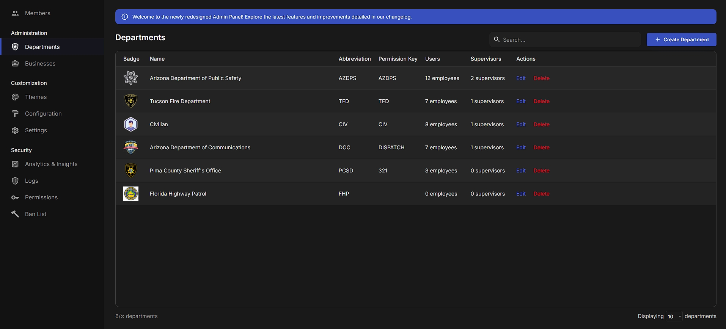Click the Businesses briefcase icon

point(15,64)
